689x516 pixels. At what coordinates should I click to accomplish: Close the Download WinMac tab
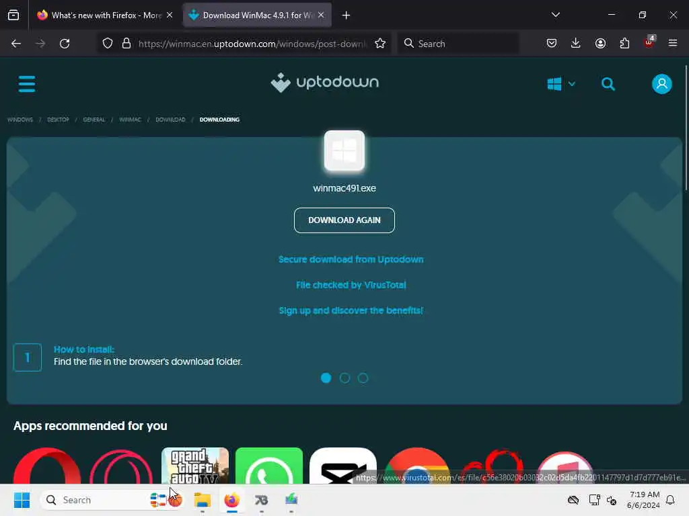[321, 15]
